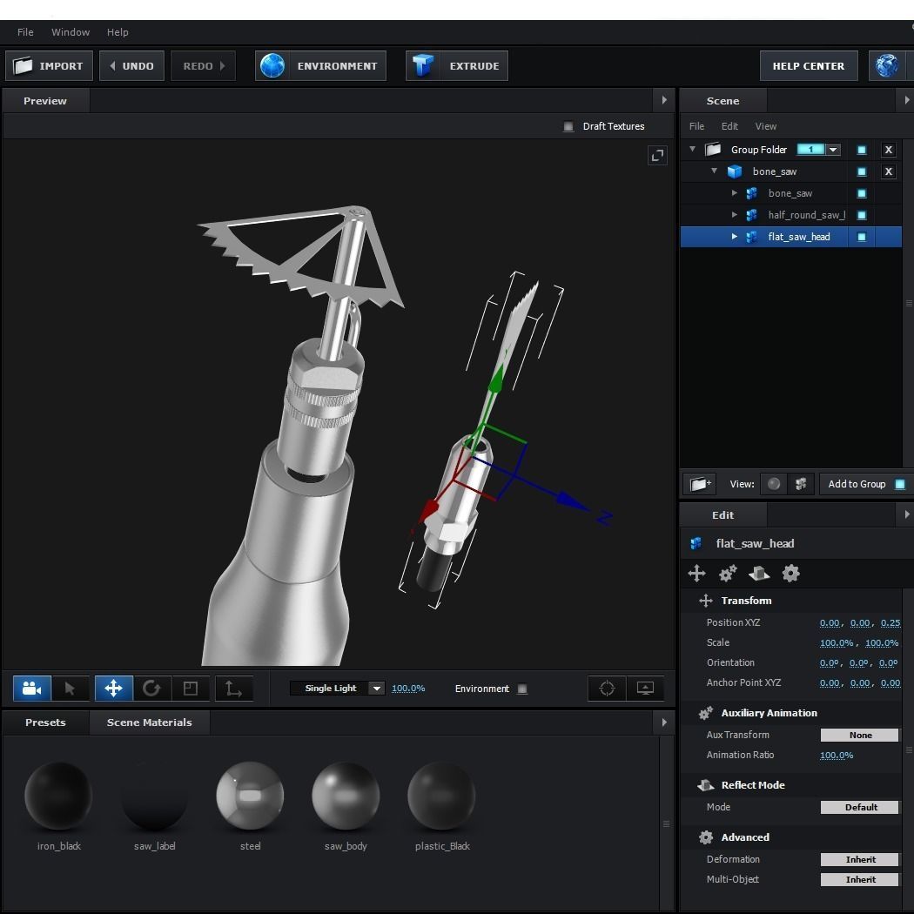The image size is (914, 914).
Task: Open the Reflect Mode Default dropdown
Action: (x=859, y=807)
